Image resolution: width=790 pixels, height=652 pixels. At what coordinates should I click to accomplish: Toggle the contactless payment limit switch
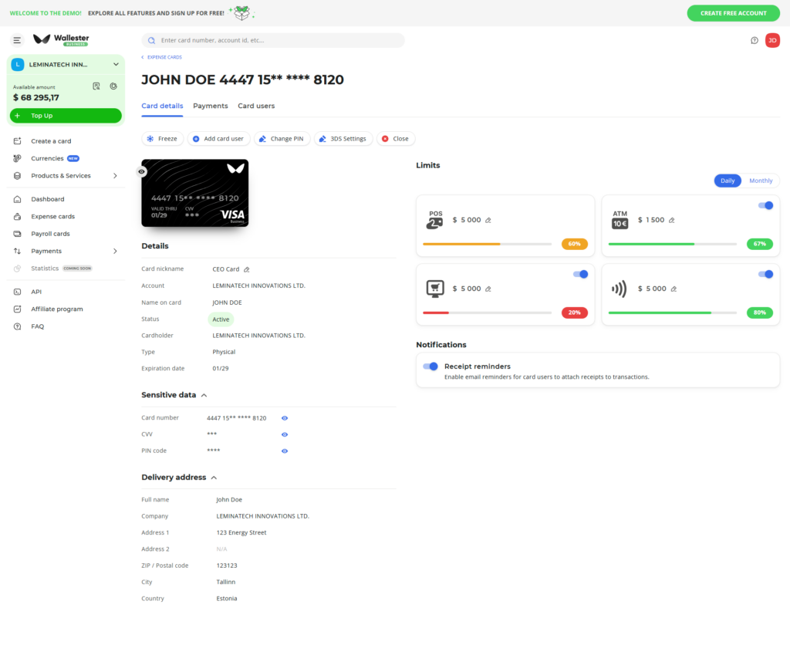(x=765, y=274)
